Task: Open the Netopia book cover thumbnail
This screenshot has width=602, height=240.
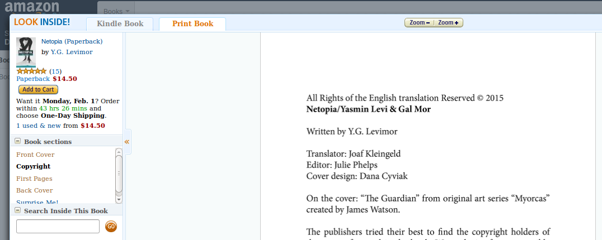Action: pos(26,52)
